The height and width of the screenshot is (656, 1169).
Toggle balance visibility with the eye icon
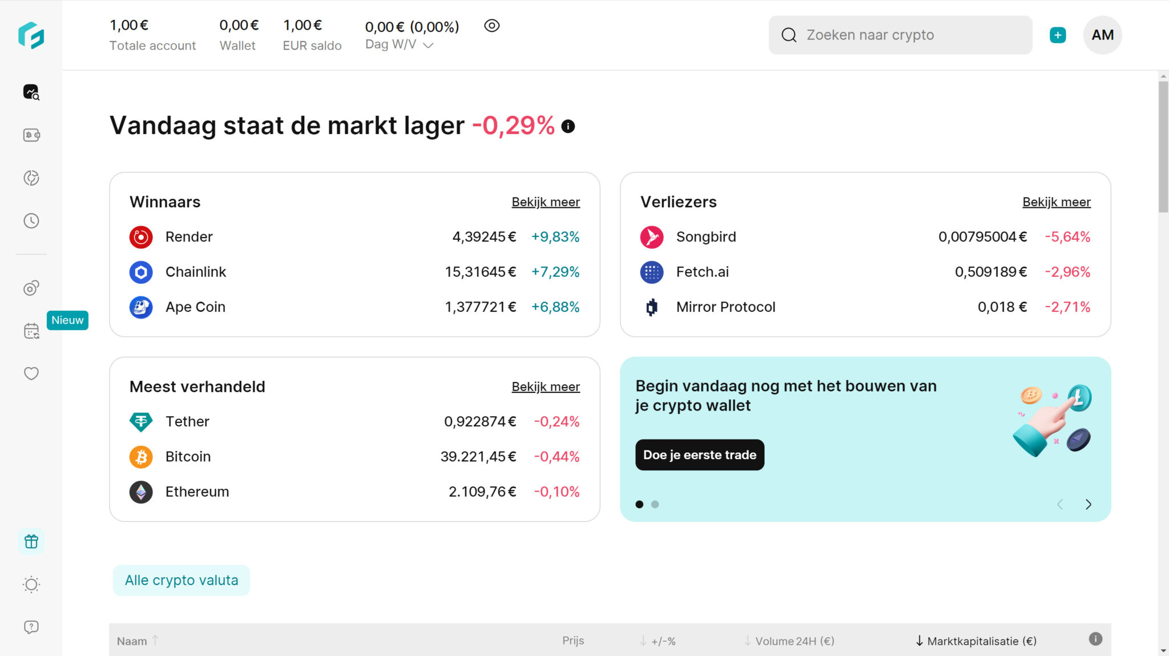[x=491, y=26]
